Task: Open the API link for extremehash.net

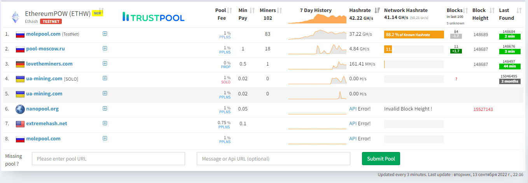Action: [353, 124]
